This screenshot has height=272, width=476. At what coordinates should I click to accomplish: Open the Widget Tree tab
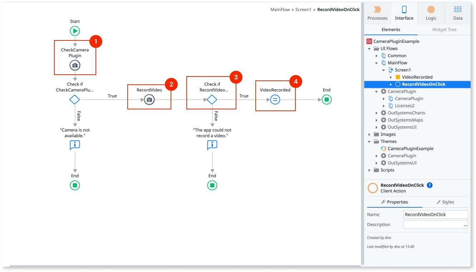point(444,30)
